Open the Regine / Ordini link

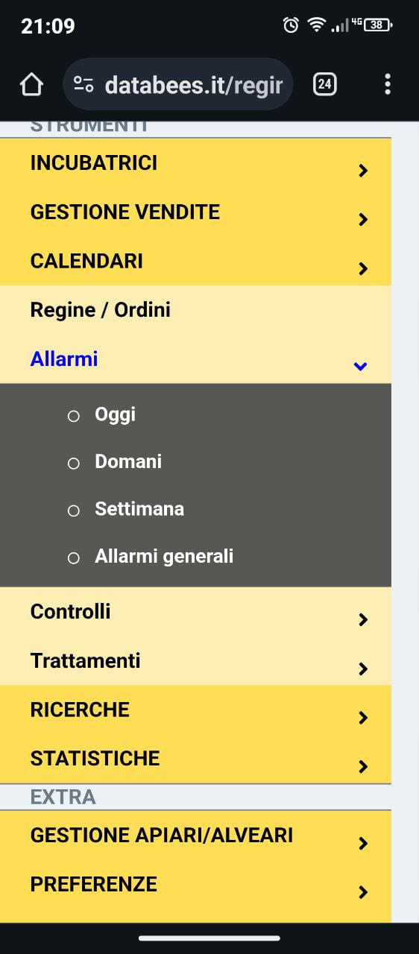coord(101,310)
